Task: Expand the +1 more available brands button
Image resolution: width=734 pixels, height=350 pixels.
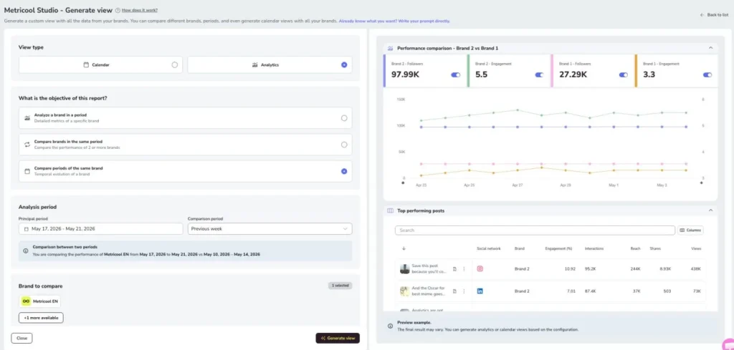Action: point(41,318)
